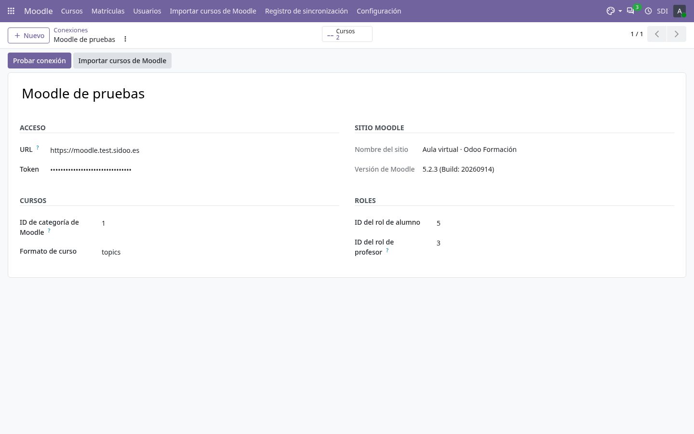Edit the Moodle category ID value 1

coord(220,223)
